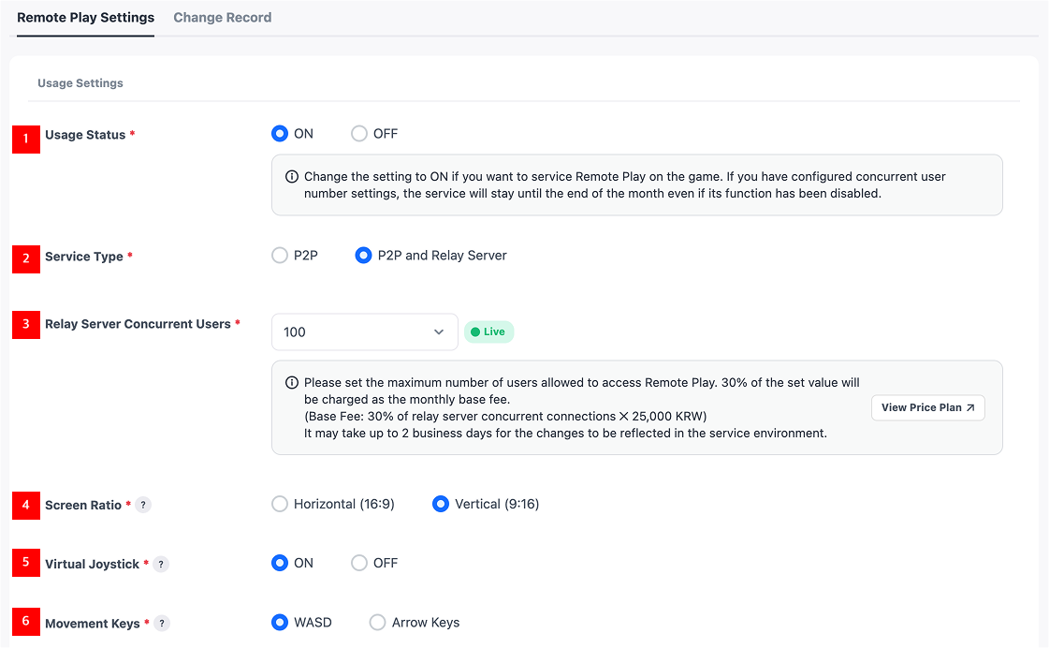
Task: Turn Virtual Joystick OFF
Action: click(359, 563)
